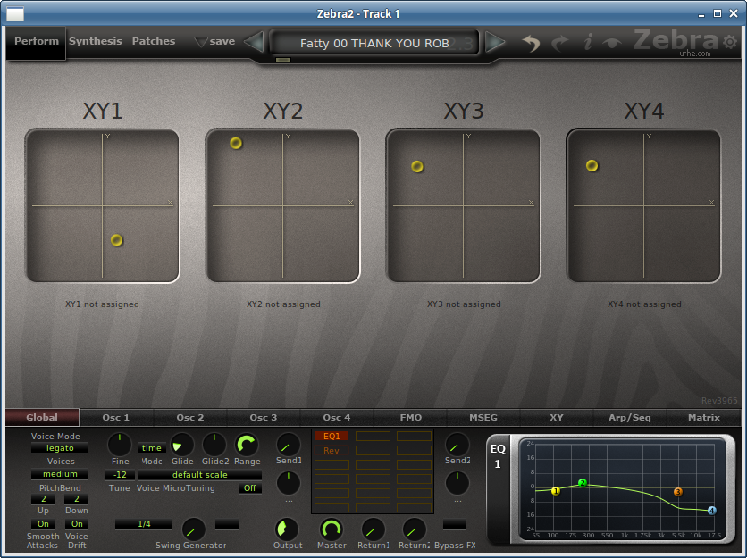Select the MSEG tab
The image size is (747, 558).
483,417
